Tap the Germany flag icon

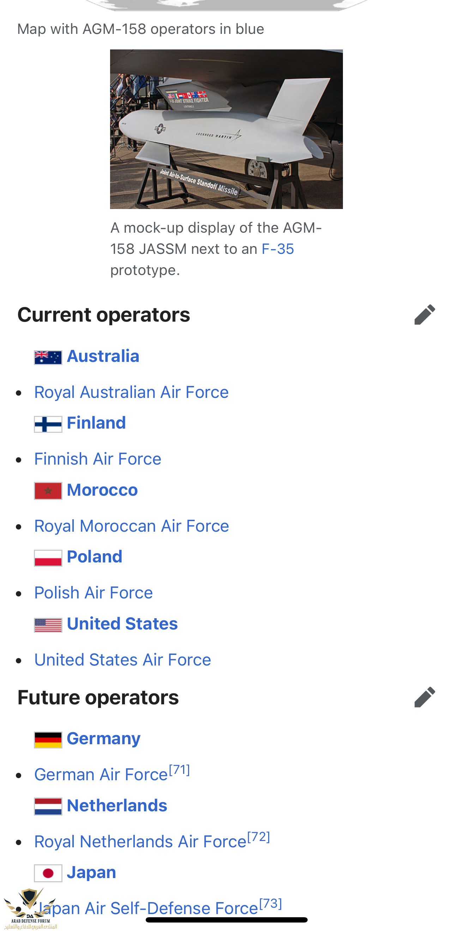point(48,740)
